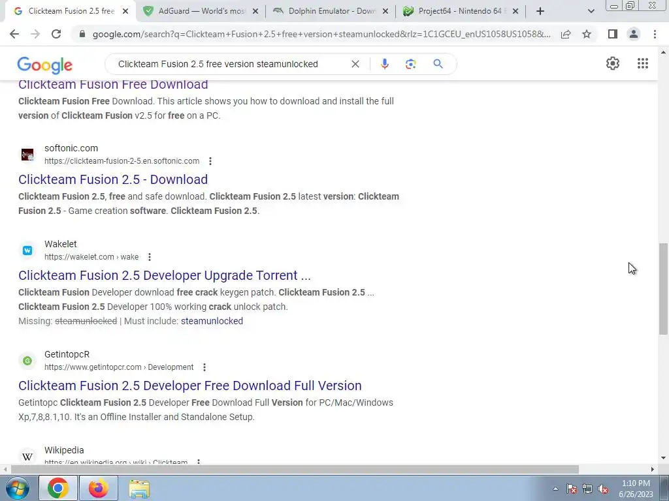Open the Chrome profile menu
This screenshot has width=669, height=501.
[634, 34]
